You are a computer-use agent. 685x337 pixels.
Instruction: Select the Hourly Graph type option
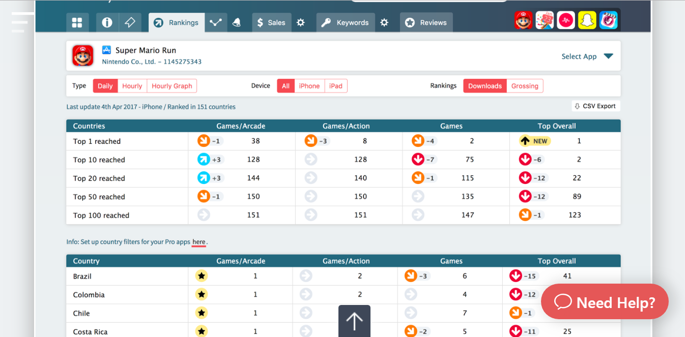tap(172, 86)
